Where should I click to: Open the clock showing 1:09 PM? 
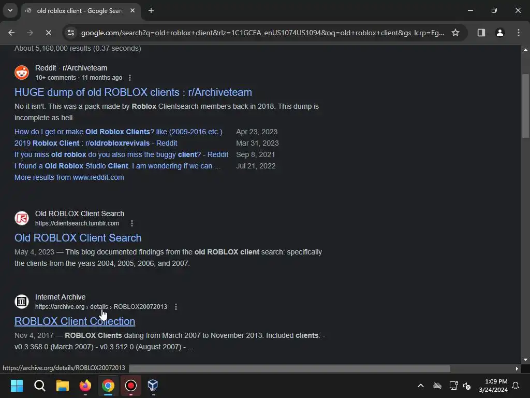coord(493,386)
